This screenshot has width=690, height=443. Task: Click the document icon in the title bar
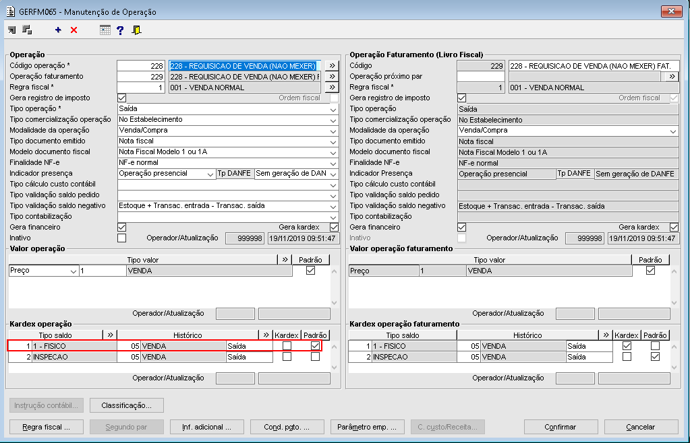pos(11,11)
